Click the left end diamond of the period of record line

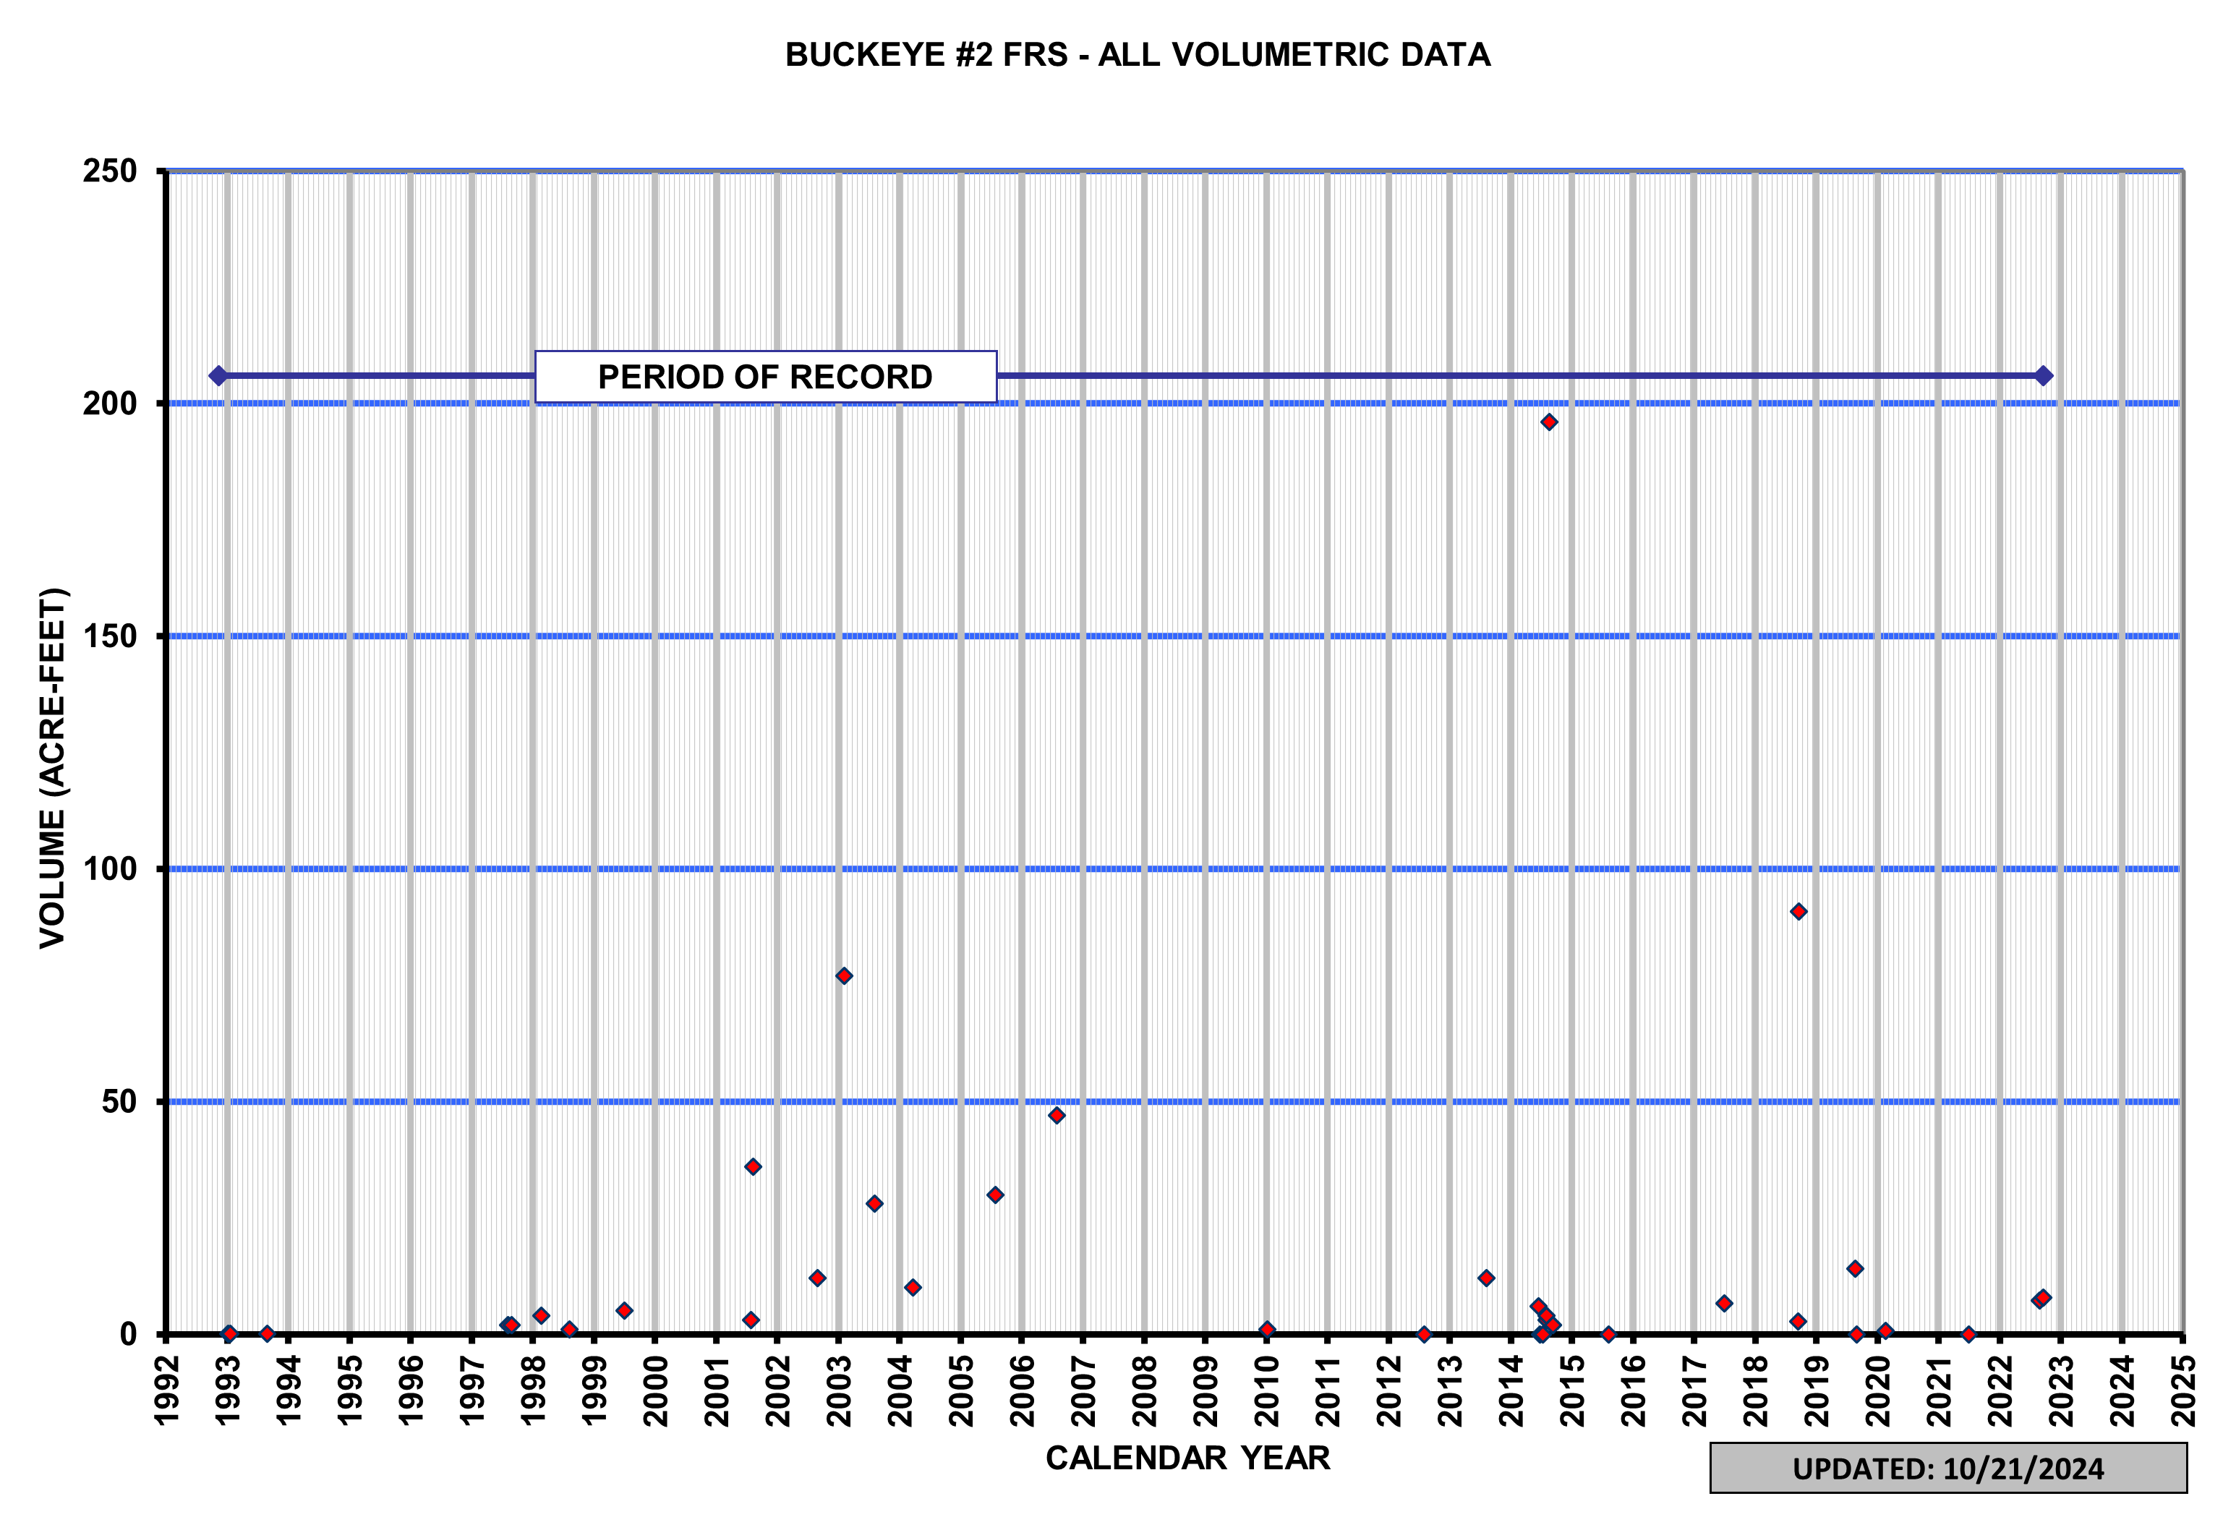218,376
